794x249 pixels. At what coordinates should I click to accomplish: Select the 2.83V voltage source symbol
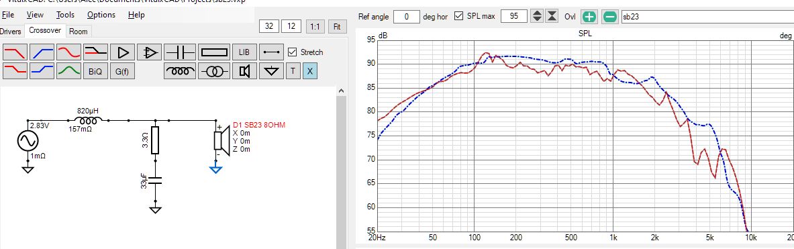click(28, 140)
